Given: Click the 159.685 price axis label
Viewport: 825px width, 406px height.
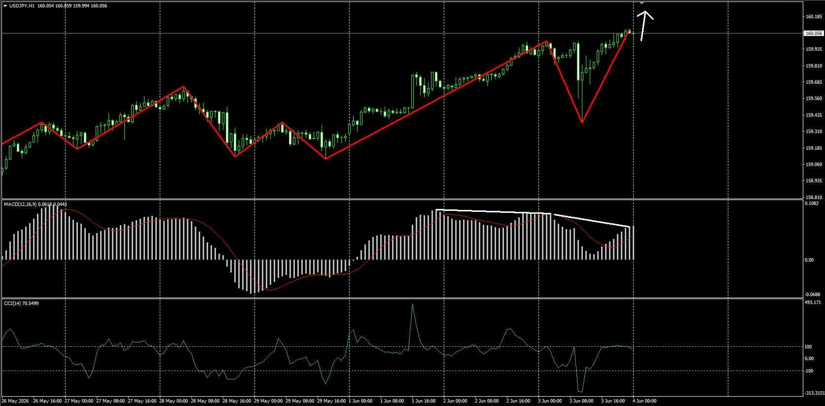Looking at the screenshot, I should click(x=813, y=82).
